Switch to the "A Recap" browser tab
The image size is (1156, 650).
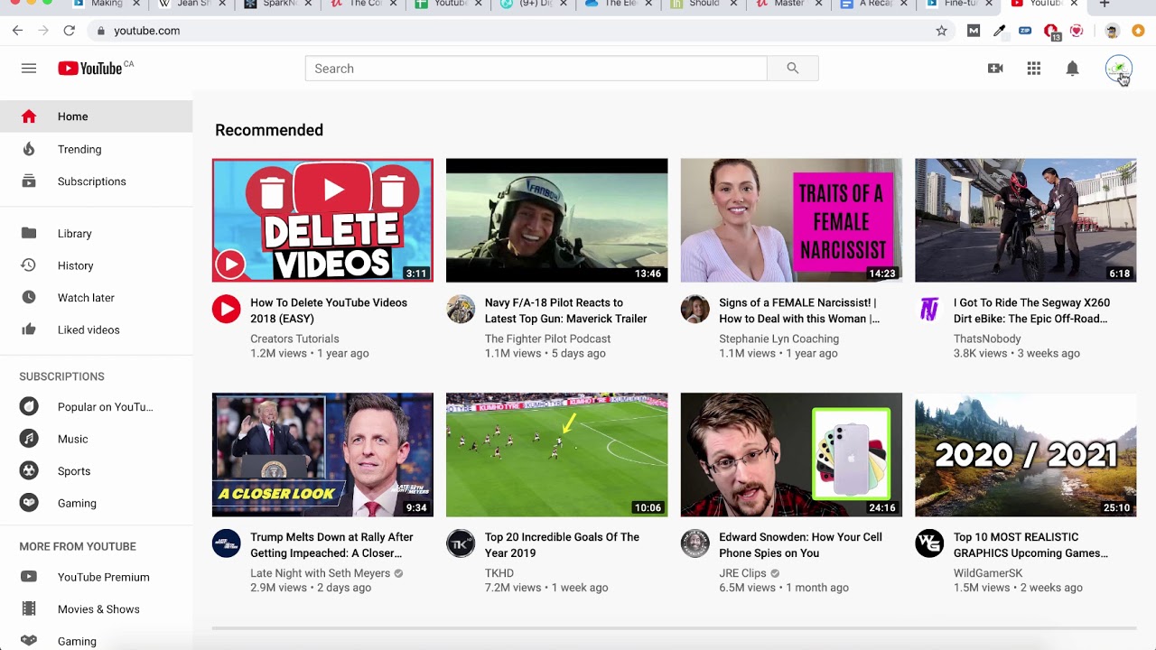873,5
